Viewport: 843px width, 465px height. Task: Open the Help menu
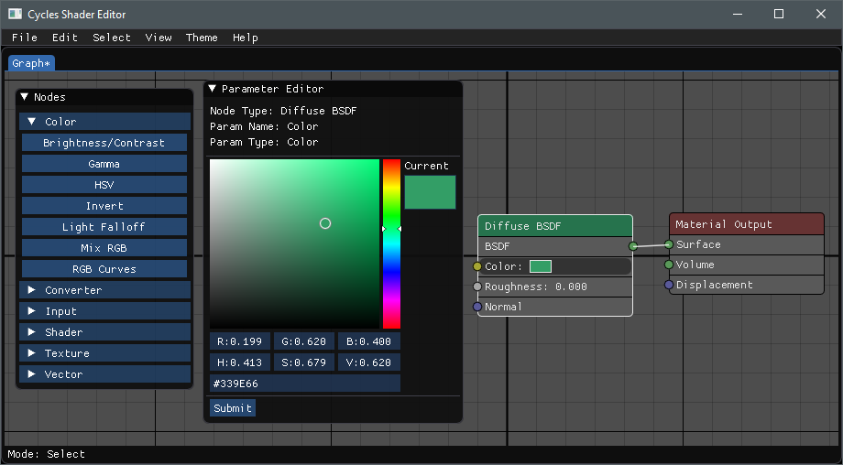(x=246, y=38)
